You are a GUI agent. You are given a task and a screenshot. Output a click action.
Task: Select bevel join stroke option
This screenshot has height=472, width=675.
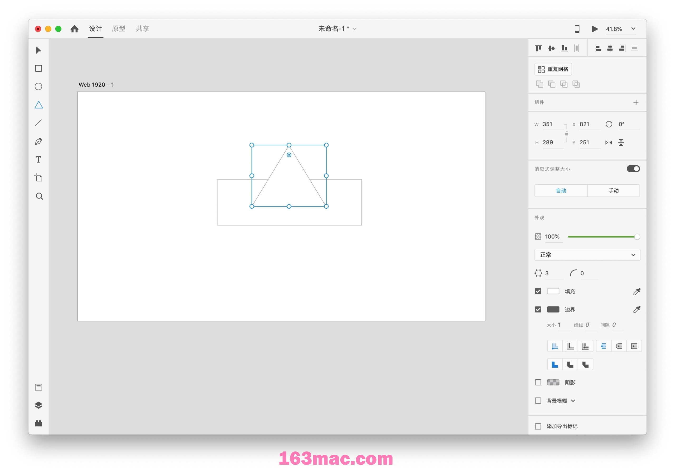(585, 364)
